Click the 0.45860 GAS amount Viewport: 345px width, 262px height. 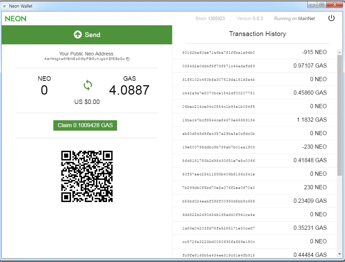coord(310,93)
